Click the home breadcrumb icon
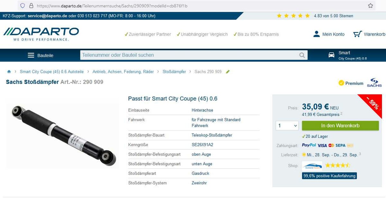Image resolution: width=386 pixels, height=201 pixels. (x=9, y=72)
